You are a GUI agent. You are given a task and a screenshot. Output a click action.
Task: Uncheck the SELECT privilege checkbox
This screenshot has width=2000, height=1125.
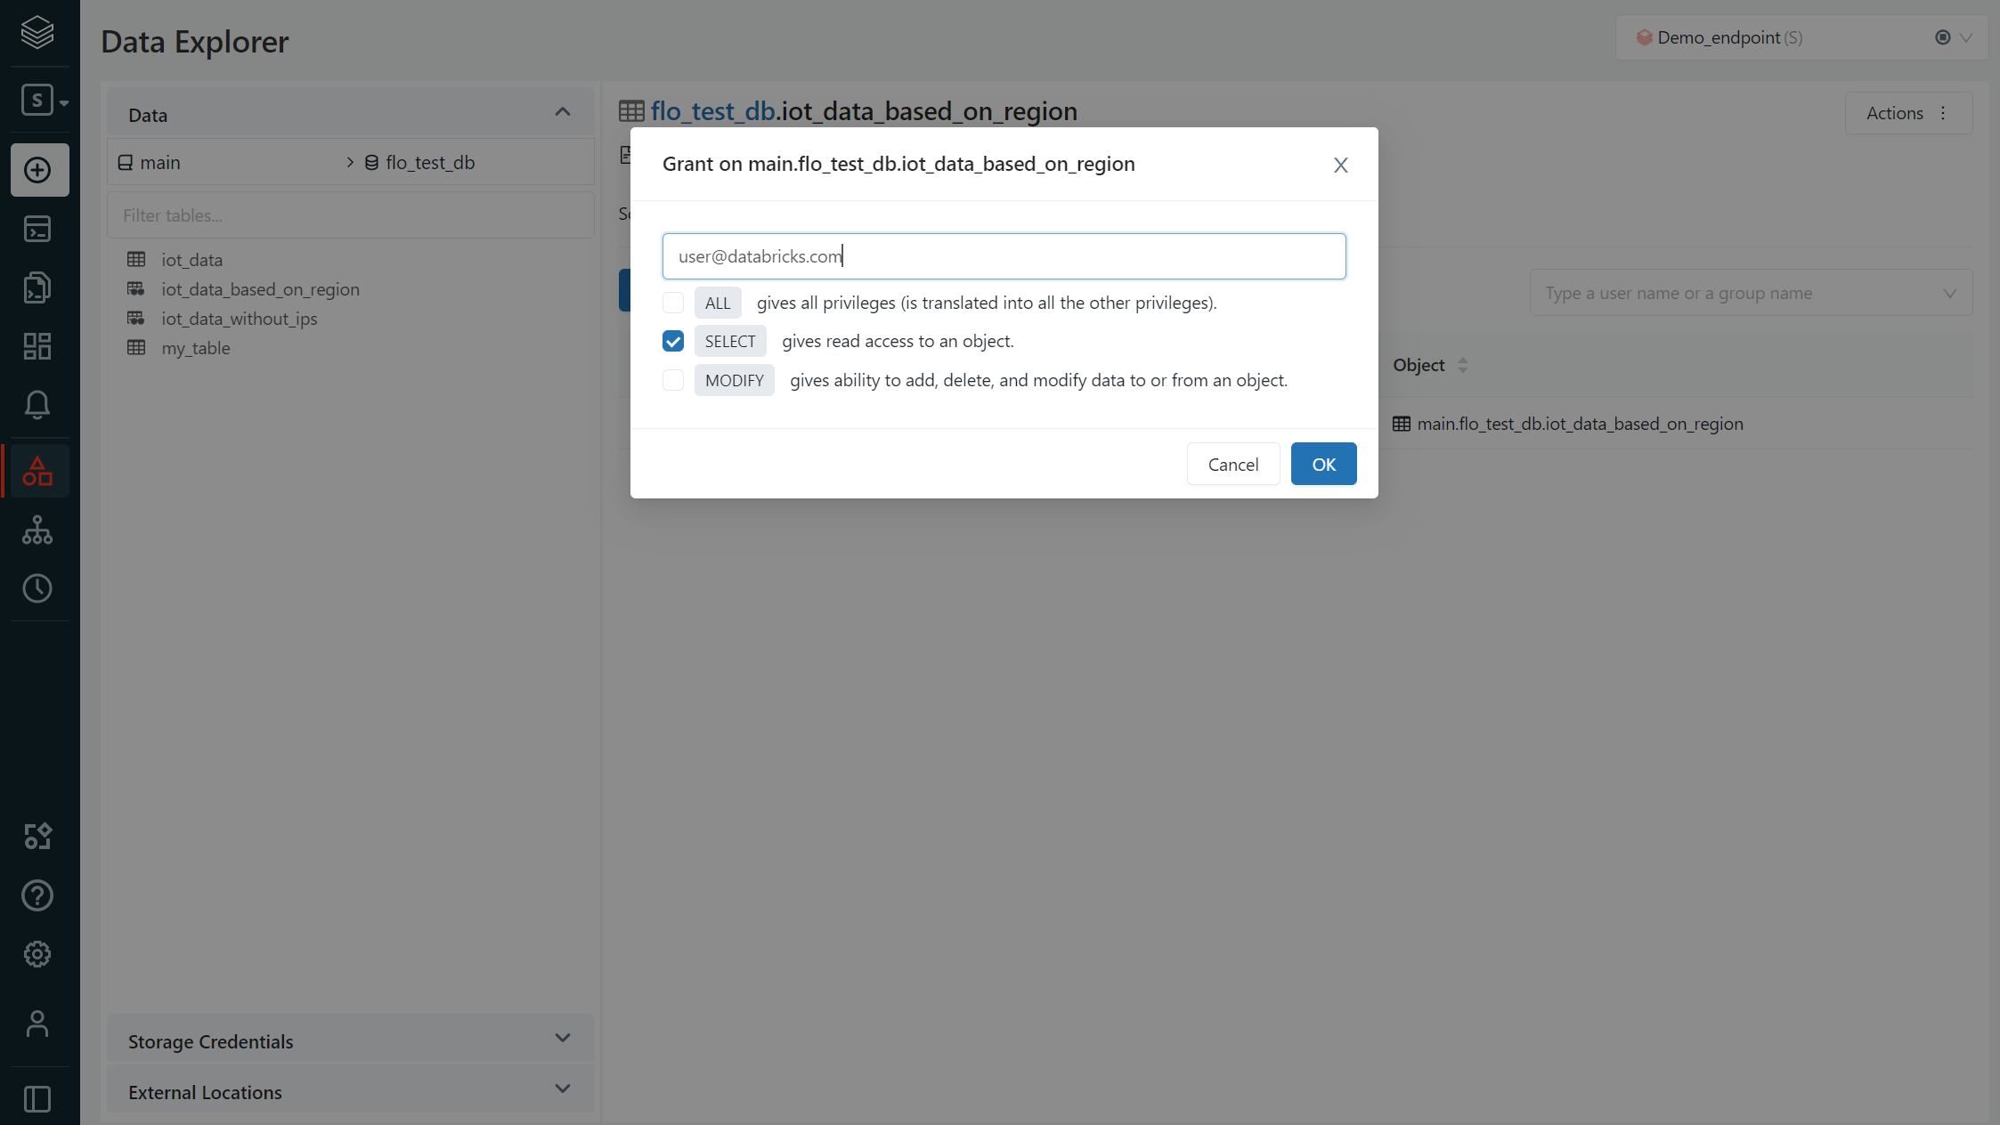coord(673,341)
